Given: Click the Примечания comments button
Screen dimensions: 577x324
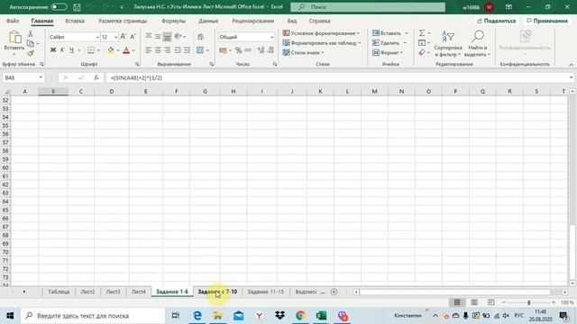Looking at the screenshot, I should click(x=547, y=21).
